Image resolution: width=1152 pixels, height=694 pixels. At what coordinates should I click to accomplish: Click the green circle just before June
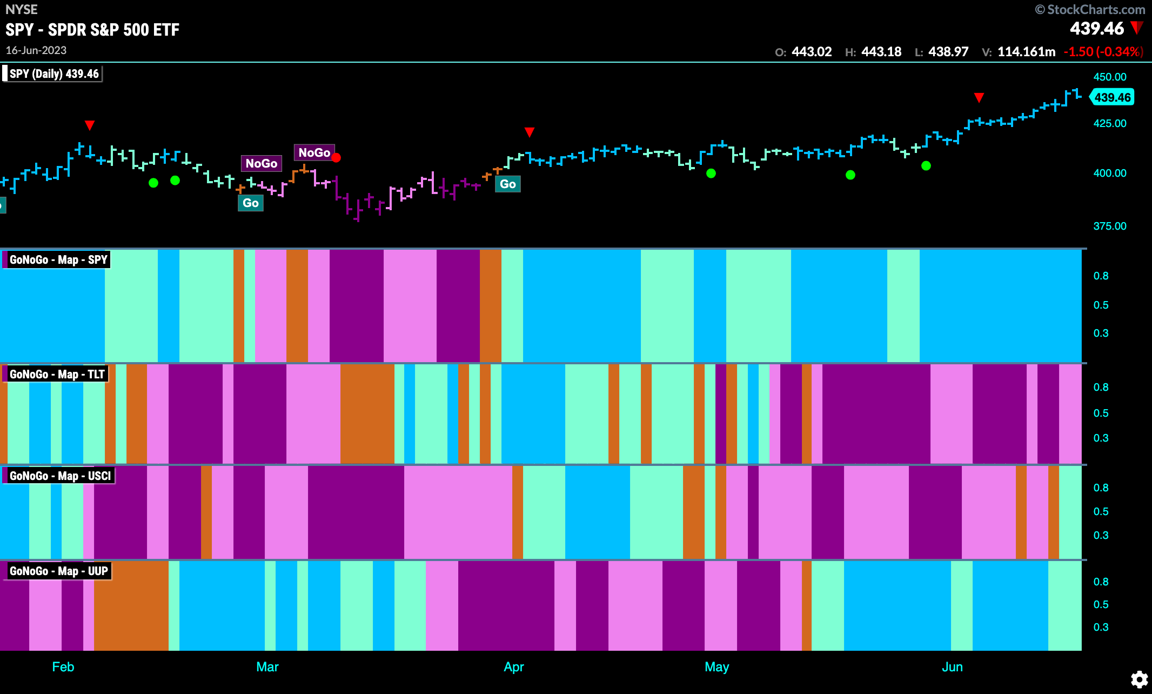pyautogui.click(x=926, y=166)
